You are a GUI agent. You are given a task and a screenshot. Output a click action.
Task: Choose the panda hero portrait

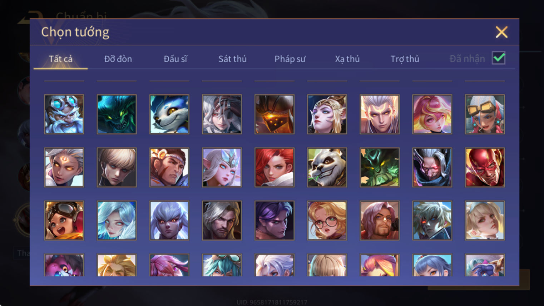[327, 167]
